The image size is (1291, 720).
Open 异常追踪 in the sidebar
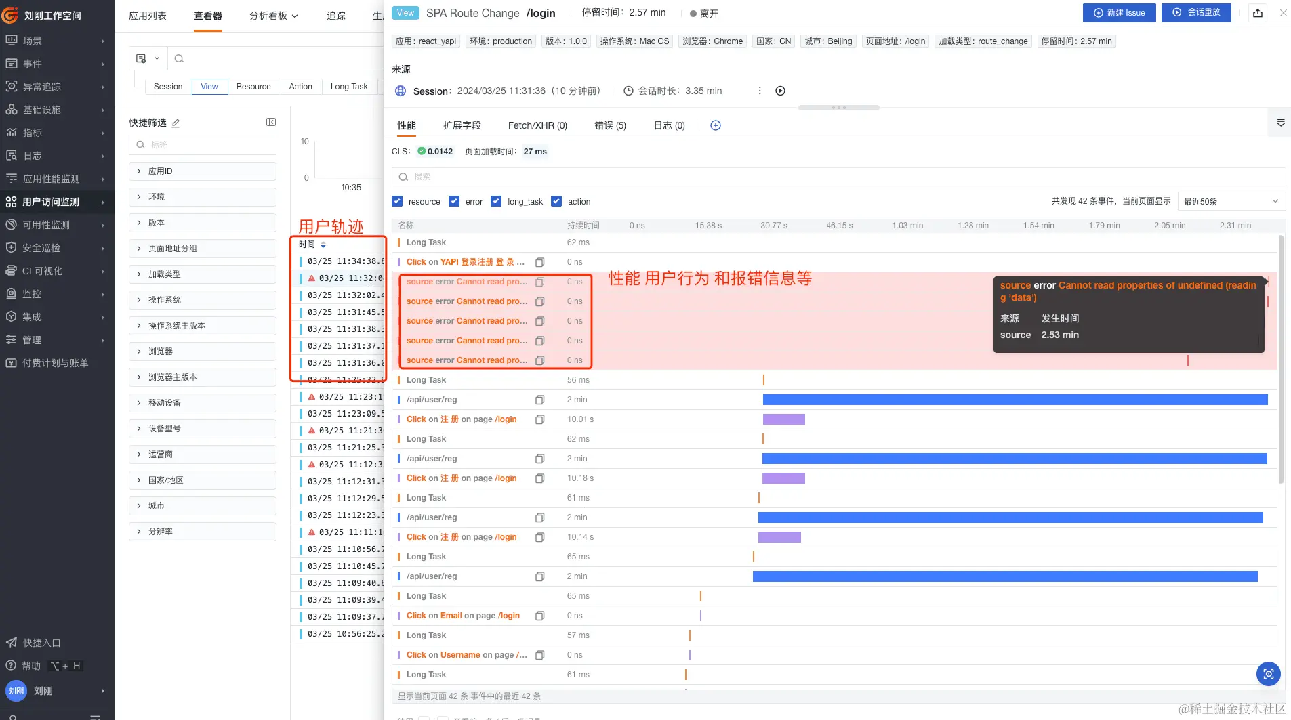(x=56, y=87)
